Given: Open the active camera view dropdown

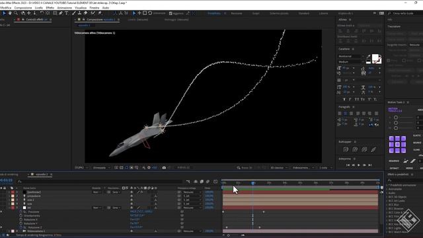Looking at the screenshot, I should point(303,167).
